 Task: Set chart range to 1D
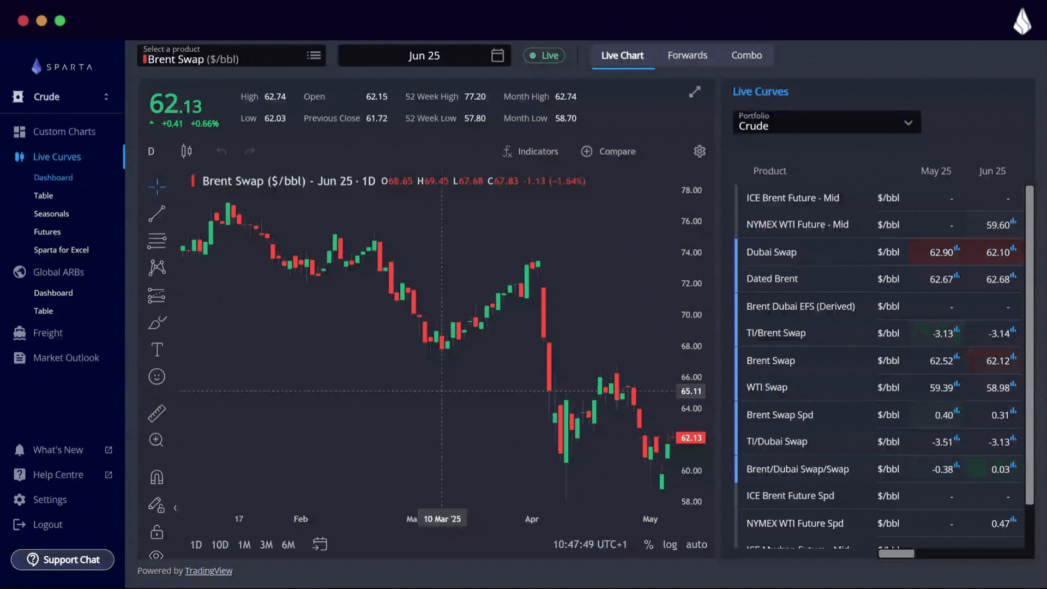[x=196, y=545]
